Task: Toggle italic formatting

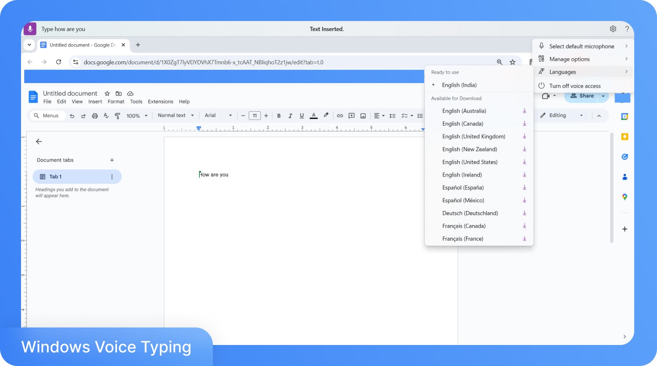Action: pos(290,115)
